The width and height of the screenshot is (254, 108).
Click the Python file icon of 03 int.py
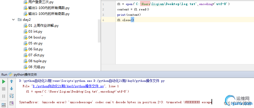click(x=25, y=31)
